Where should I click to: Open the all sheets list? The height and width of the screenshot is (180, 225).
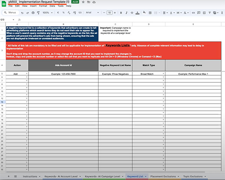[x=15, y=176]
